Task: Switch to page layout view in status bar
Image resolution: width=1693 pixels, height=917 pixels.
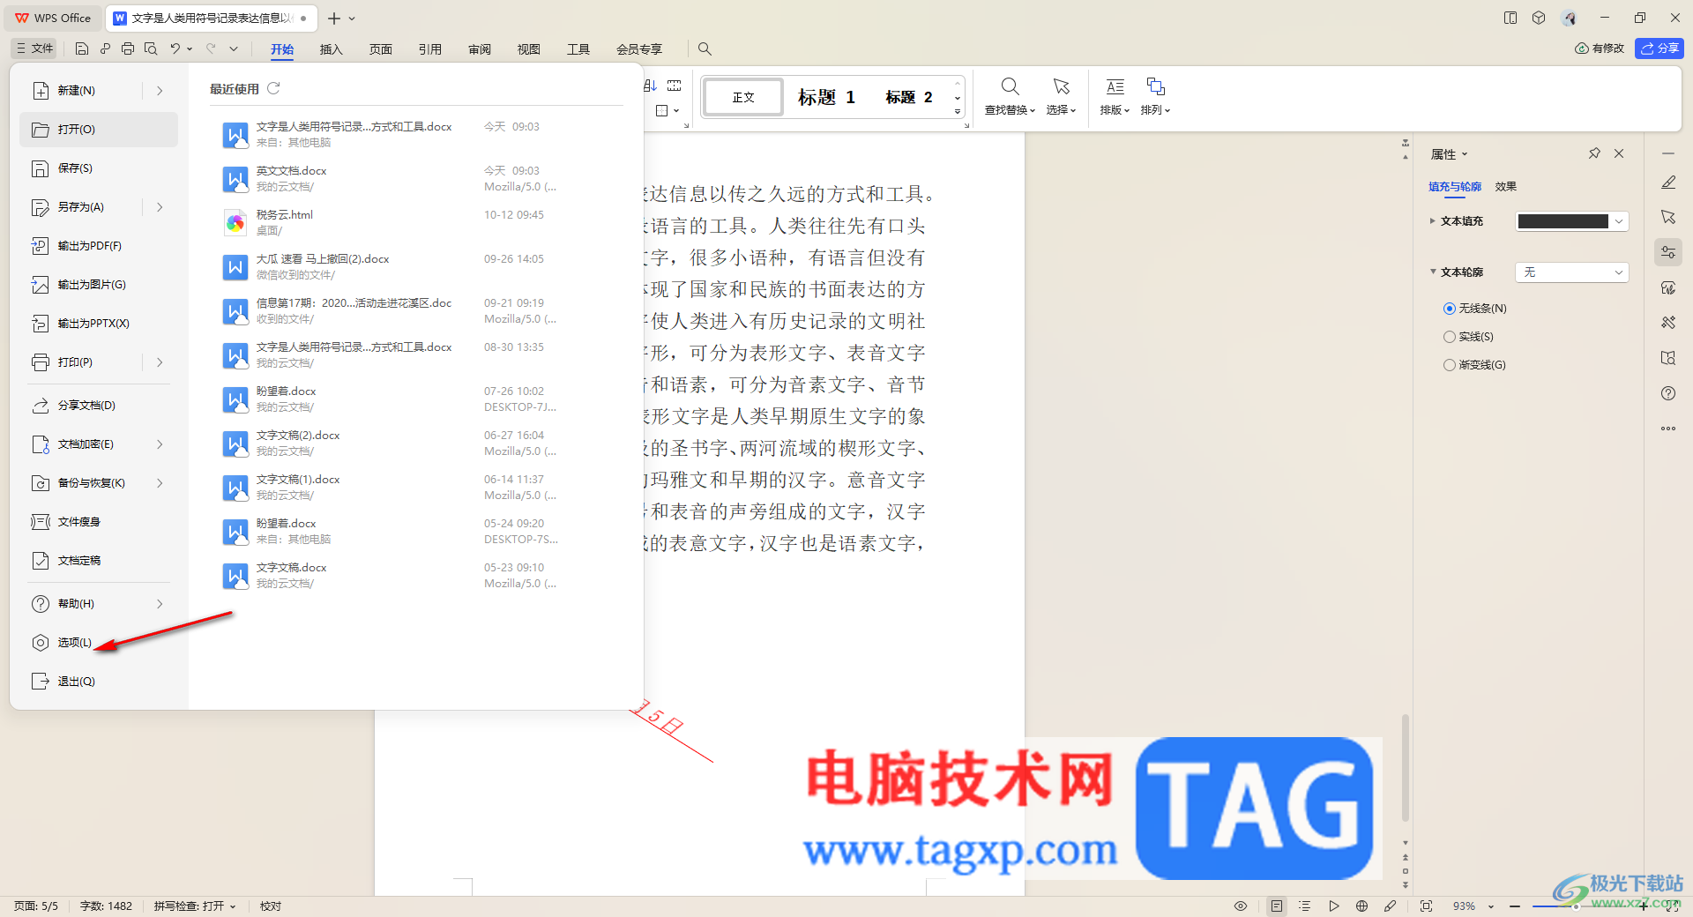Action: (x=1276, y=906)
